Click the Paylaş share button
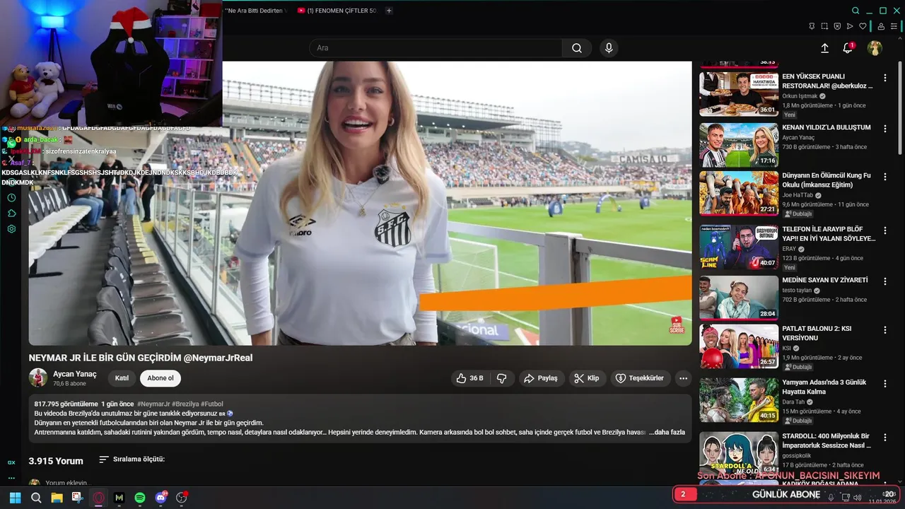The height and width of the screenshot is (509, 905). pos(541,378)
